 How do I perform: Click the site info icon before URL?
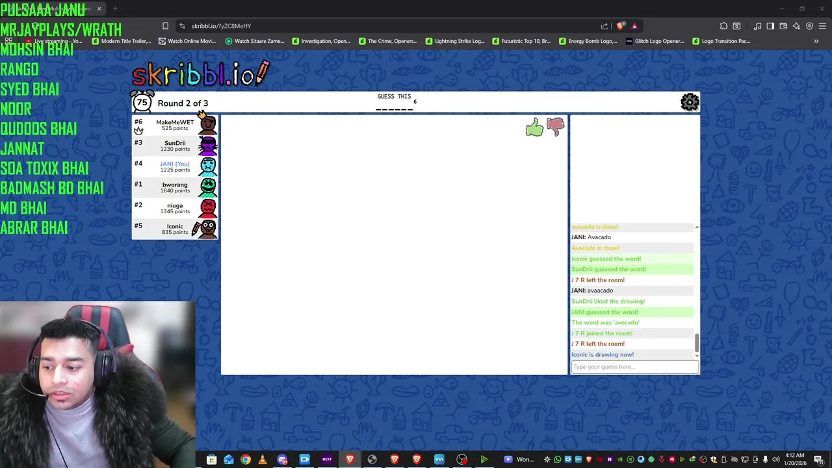coord(182,26)
